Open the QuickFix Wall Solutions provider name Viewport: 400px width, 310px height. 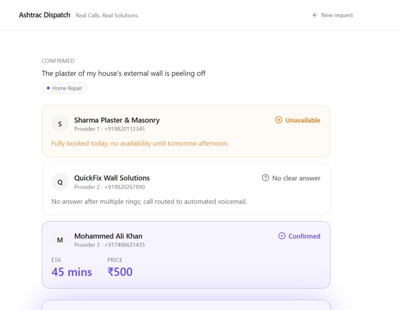pyautogui.click(x=112, y=178)
